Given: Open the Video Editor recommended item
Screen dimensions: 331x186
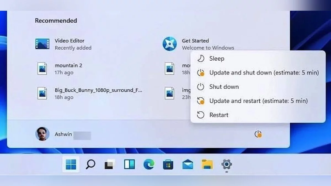Looking at the screenshot, I should coord(63,44).
